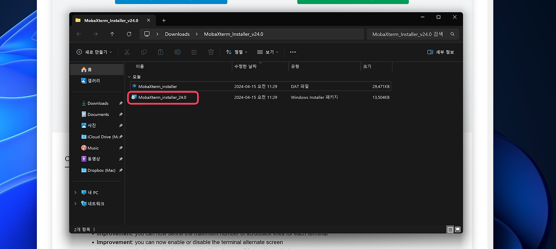
Task: Minimize the File Explorer window
Action: coord(423,17)
